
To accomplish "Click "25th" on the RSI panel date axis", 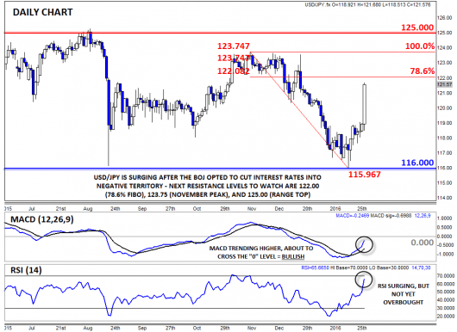I will point(361,328).
